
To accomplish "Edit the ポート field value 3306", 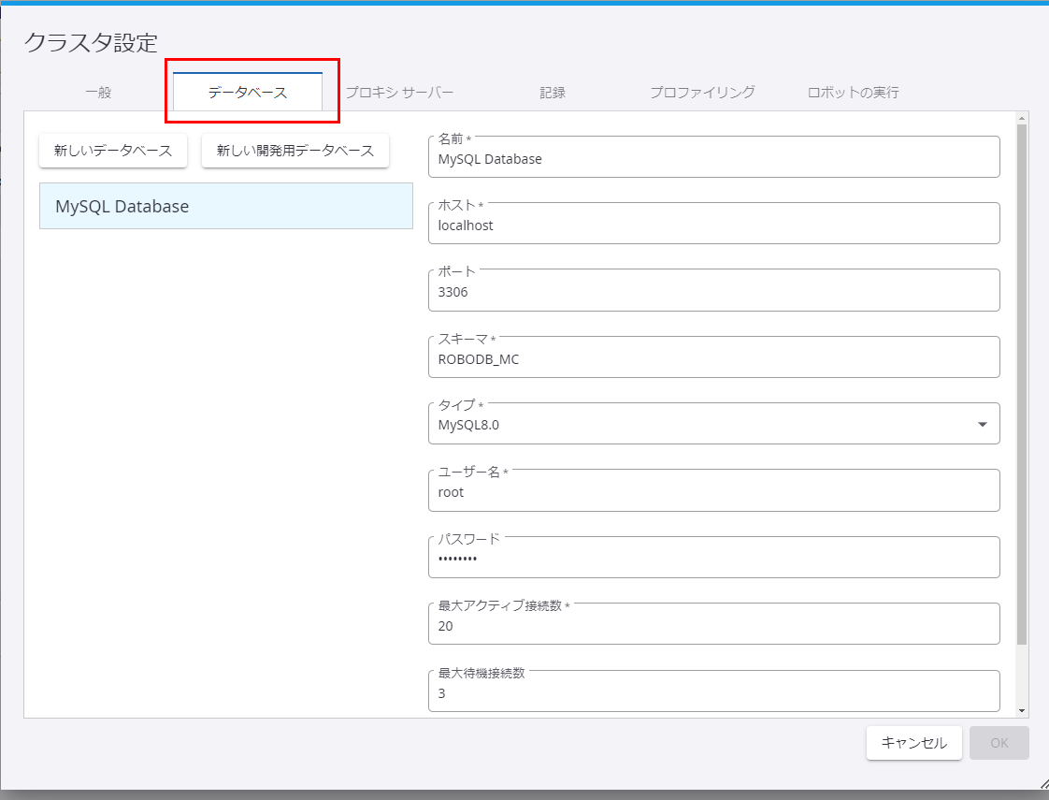I will [714, 291].
